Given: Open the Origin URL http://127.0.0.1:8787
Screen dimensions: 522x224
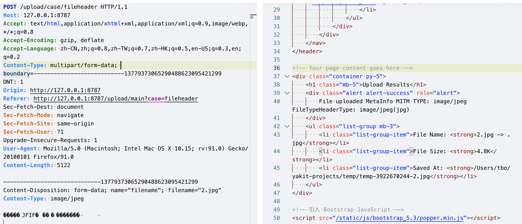Looking at the screenshot, I should [x=65, y=90].
